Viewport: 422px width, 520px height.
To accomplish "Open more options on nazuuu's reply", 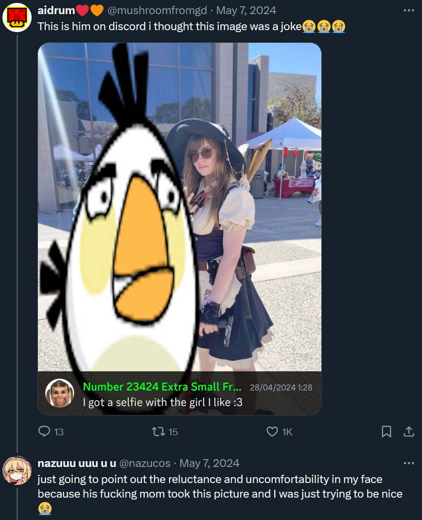I will [409, 463].
